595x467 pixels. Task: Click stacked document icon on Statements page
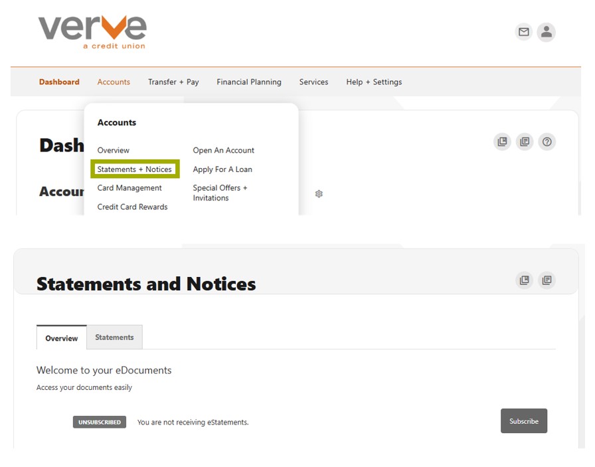coord(547,280)
